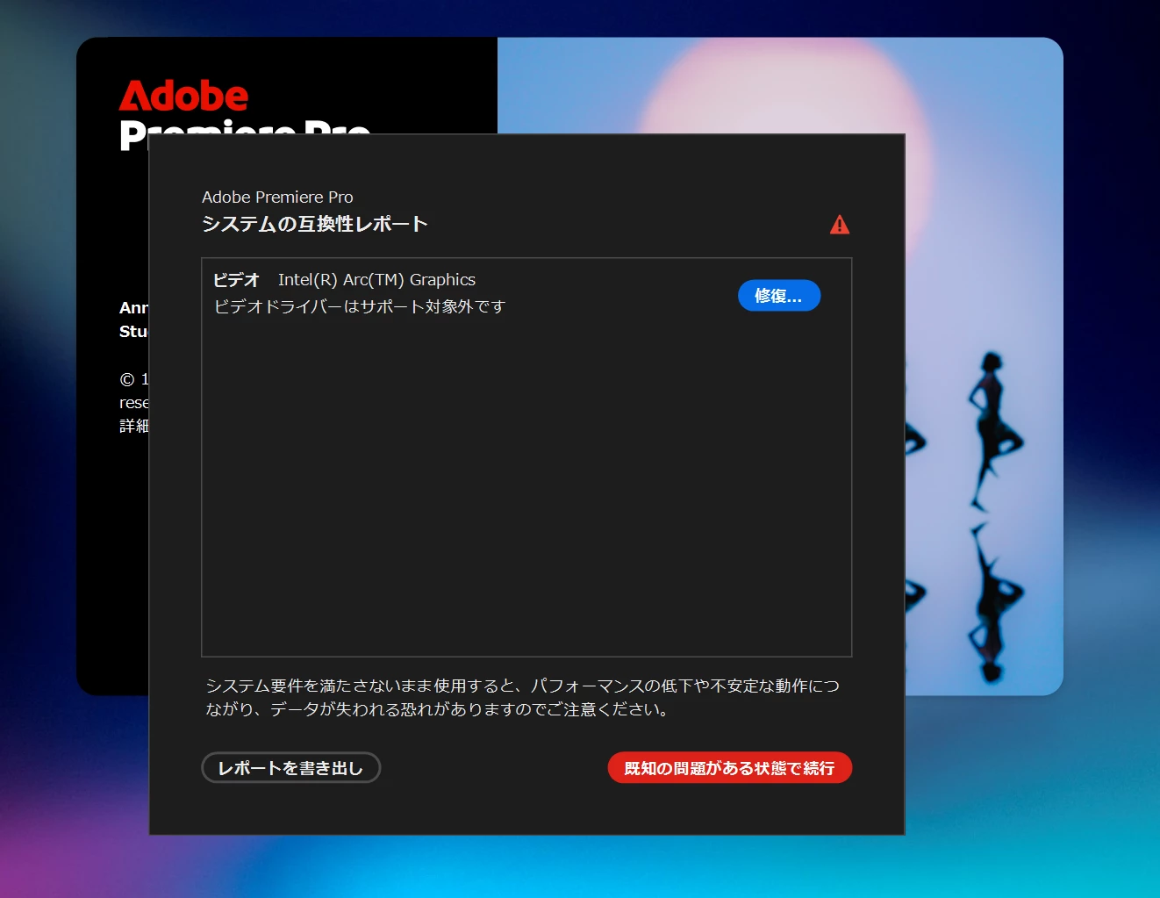Click the red warning triangle icon
Viewport: 1160px width, 898px height.
pyautogui.click(x=840, y=225)
